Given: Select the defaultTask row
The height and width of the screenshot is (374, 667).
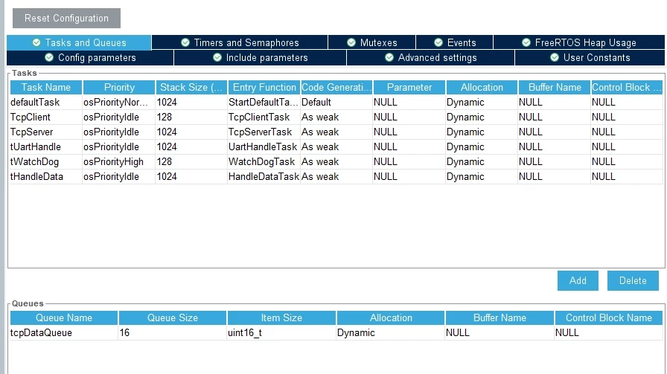Looking at the screenshot, I should point(336,102).
